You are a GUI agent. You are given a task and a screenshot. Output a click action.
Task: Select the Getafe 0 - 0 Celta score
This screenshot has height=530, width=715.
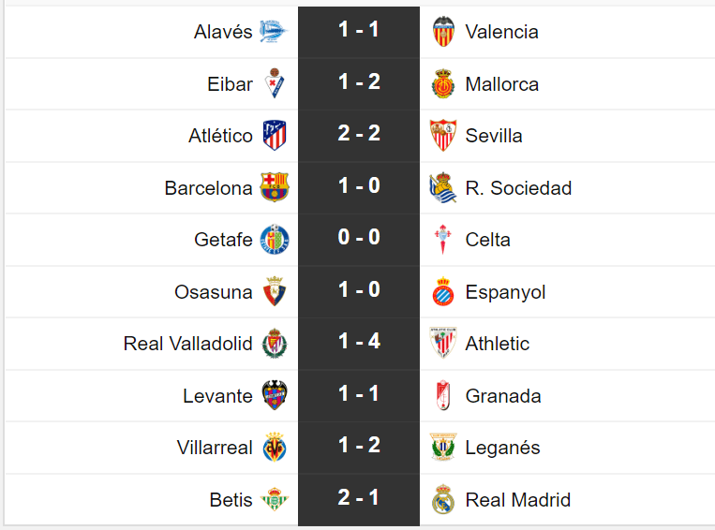pyautogui.click(x=359, y=239)
